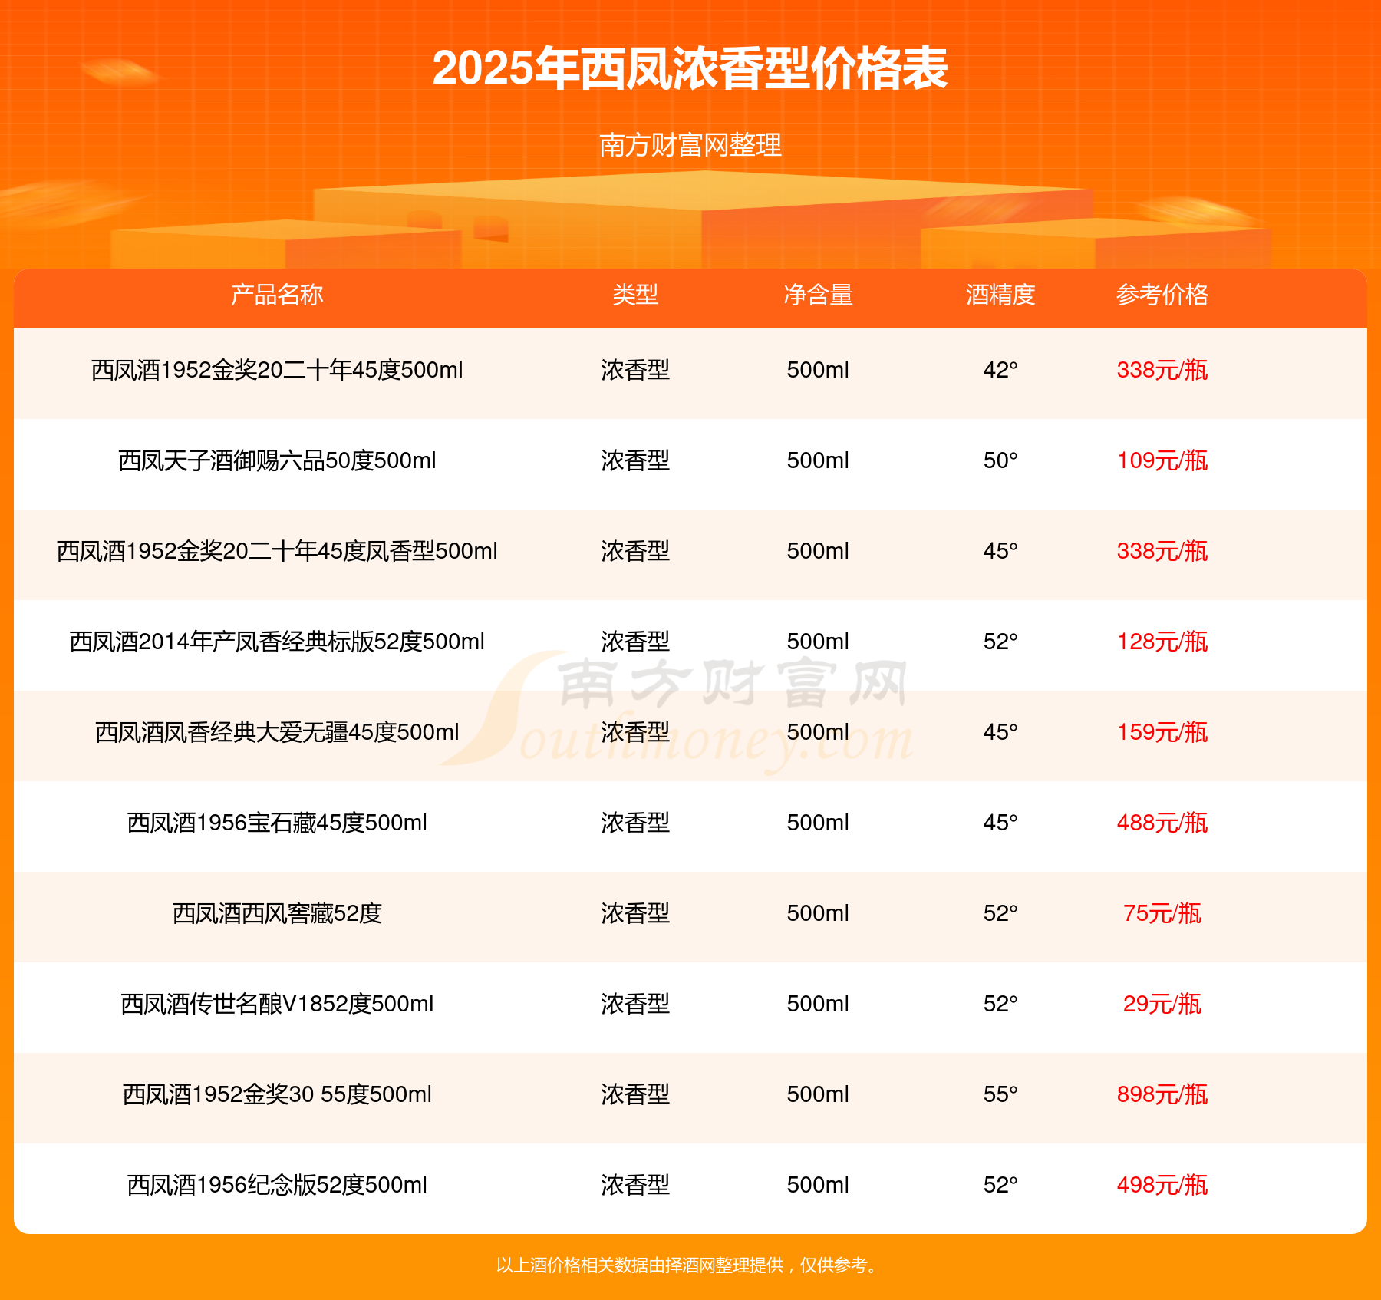Click product name "西凤酒2014年产凤香经典标版52度500ml"
Viewport: 1381px width, 1300px height.
277,642
